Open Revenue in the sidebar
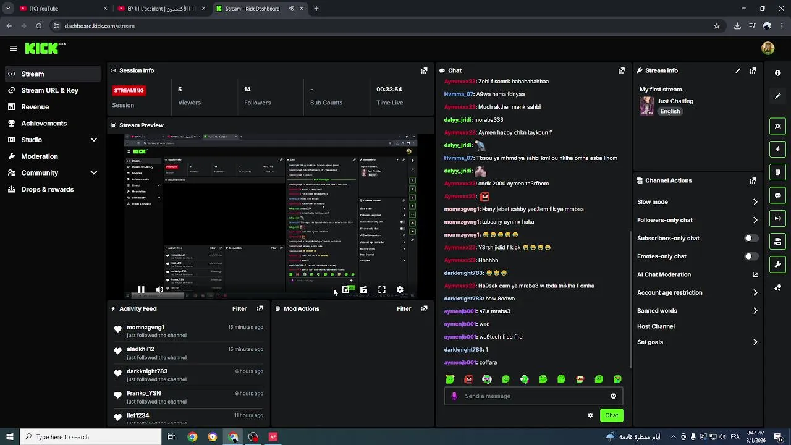791x445 pixels. pos(52,107)
